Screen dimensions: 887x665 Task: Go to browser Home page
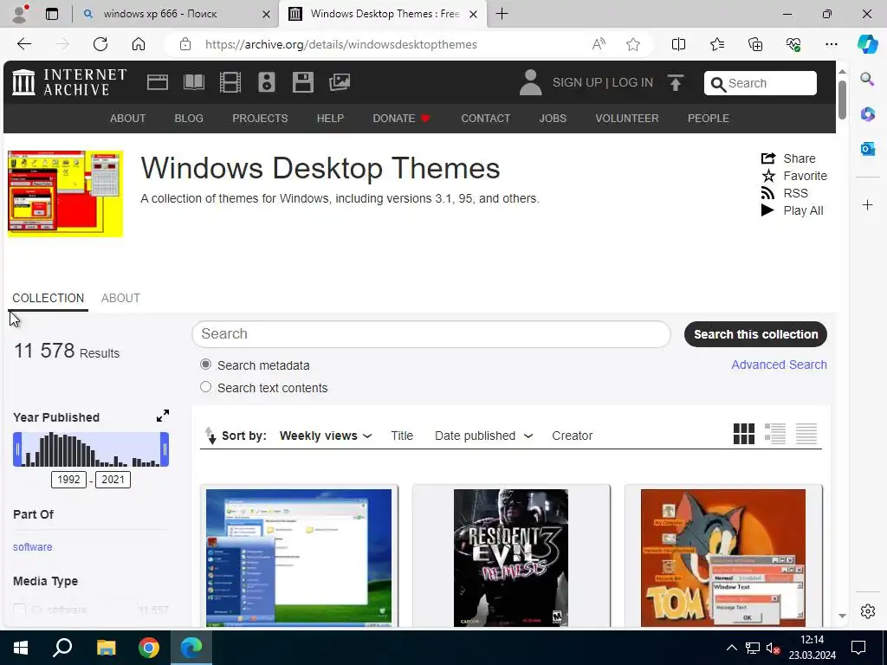[x=139, y=44]
